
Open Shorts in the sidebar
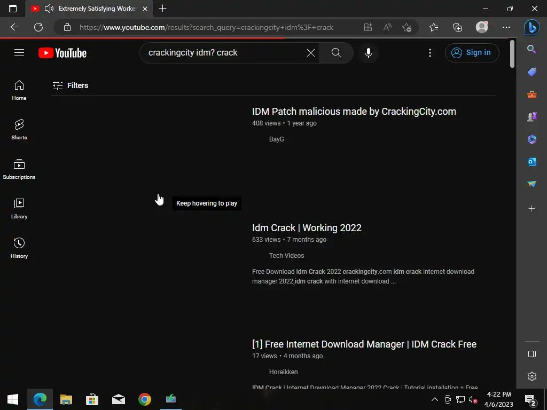(x=19, y=130)
